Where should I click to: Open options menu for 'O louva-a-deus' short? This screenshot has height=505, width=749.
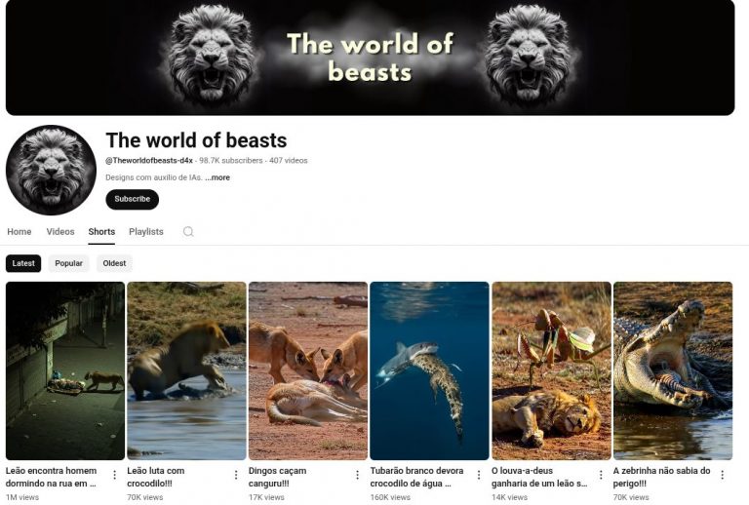pyautogui.click(x=601, y=475)
